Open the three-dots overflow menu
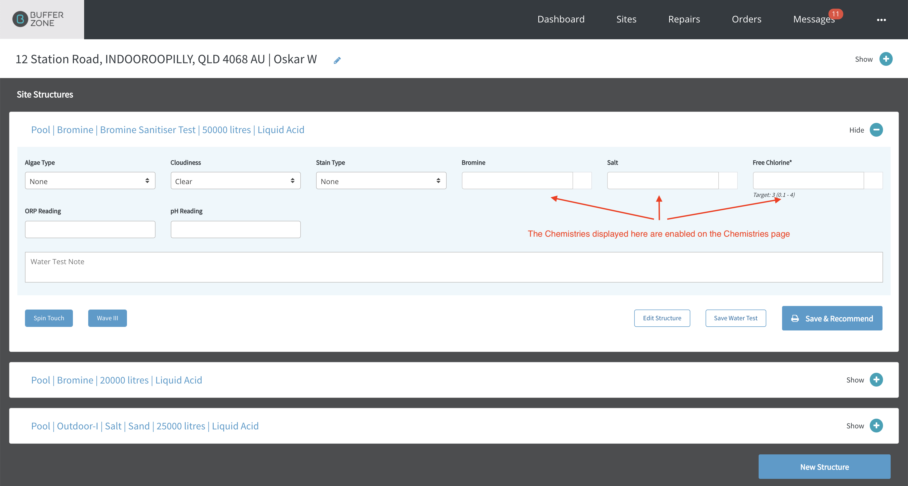 point(881,20)
